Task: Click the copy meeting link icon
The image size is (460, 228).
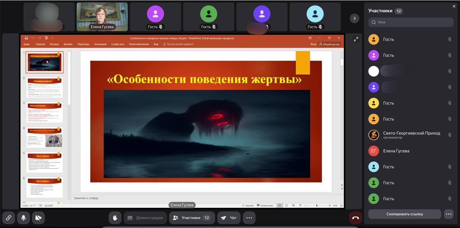Action: (x=8, y=218)
